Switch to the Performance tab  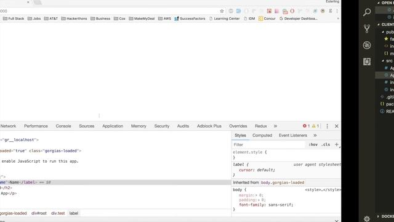[x=36, y=126]
